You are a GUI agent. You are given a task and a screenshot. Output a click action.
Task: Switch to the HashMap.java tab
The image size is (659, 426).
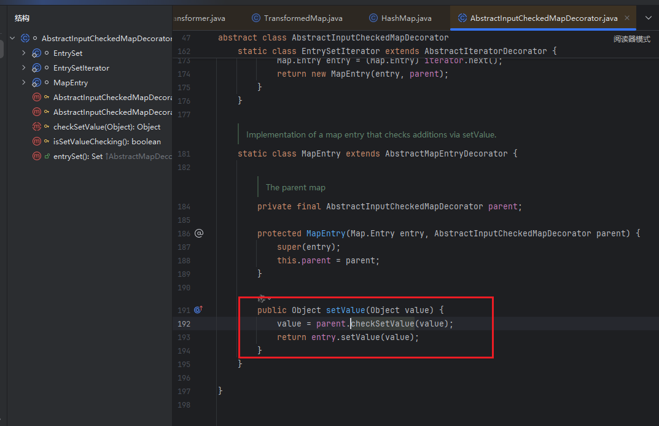click(x=406, y=18)
